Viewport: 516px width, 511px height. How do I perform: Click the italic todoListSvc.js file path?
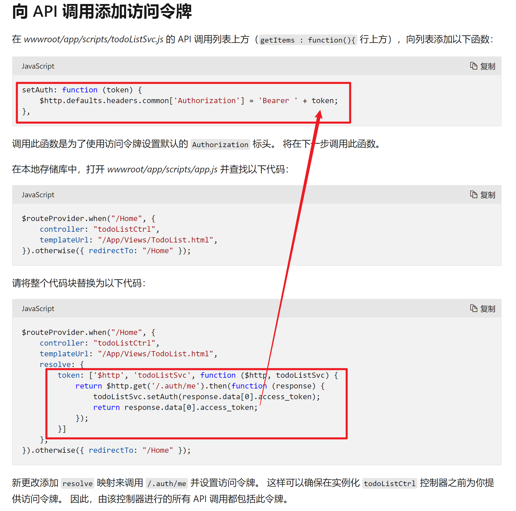pyautogui.click(x=94, y=39)
